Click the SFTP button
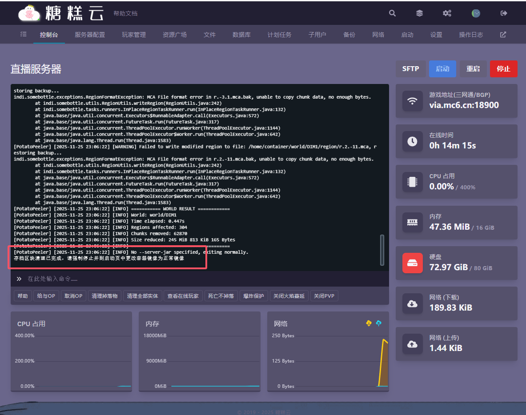This screenshot has height=415, width=526. 410,69
